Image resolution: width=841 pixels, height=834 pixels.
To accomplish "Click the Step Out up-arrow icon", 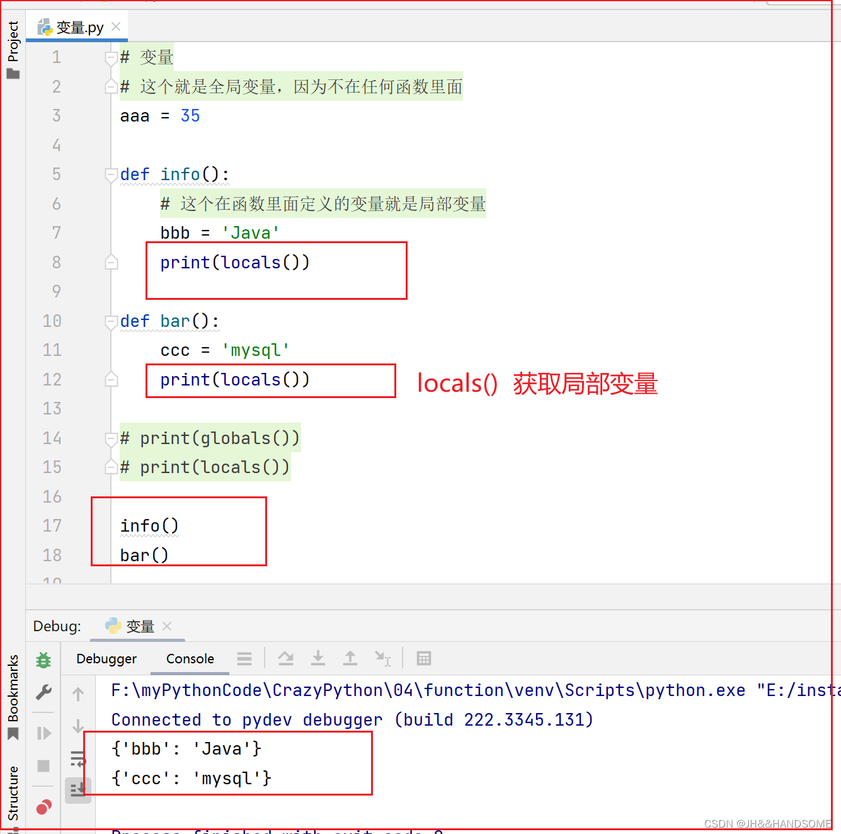I will (x=350, y=658).
